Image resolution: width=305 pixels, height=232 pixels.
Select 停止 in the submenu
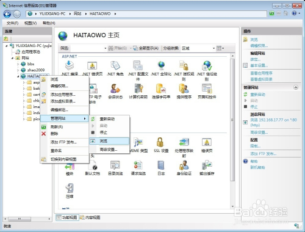109,132
